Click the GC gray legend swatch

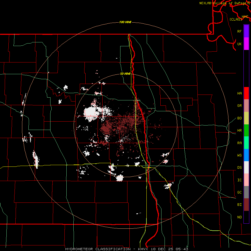[246, 192]
